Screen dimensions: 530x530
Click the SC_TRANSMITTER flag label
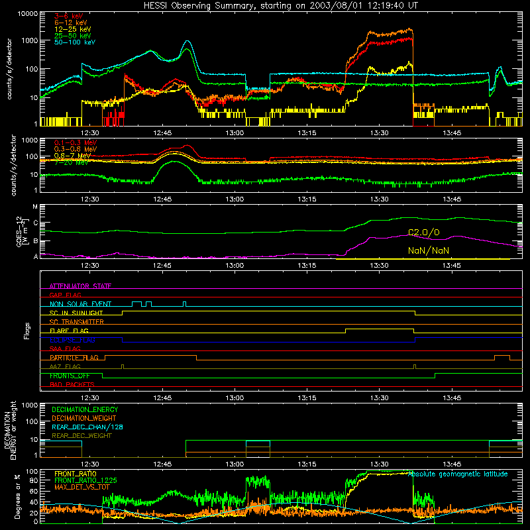pyautogui.click(x=77, y=322)
